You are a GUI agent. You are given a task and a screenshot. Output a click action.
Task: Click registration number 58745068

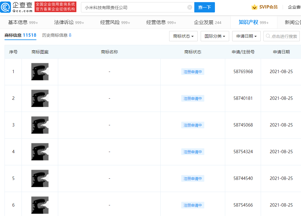click(243, 125)
